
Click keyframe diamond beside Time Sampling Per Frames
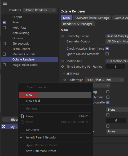click(63, 67)
